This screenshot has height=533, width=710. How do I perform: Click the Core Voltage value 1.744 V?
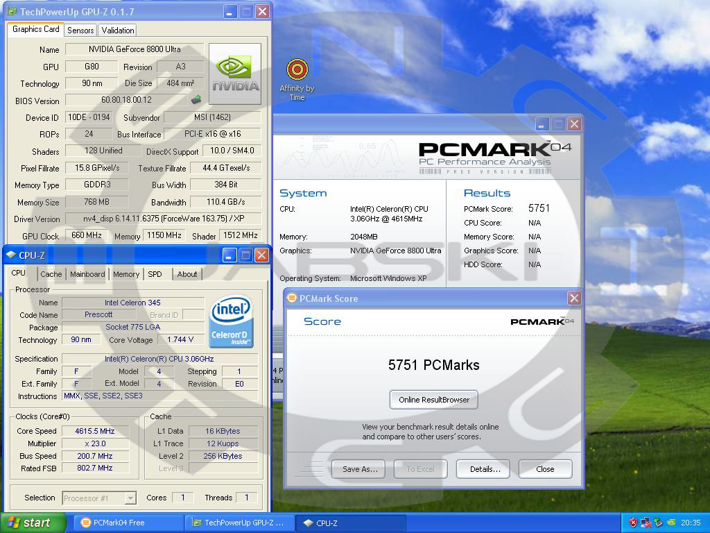point(180,339)
